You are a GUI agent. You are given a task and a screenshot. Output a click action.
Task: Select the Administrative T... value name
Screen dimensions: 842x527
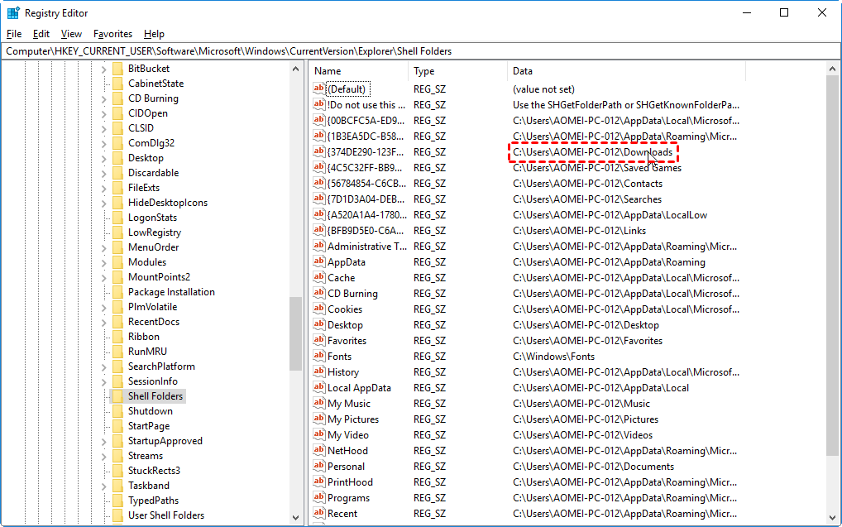[366, 246]
